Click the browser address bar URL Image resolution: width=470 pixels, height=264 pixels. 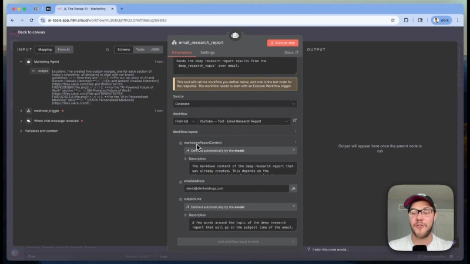coord(107,20)
